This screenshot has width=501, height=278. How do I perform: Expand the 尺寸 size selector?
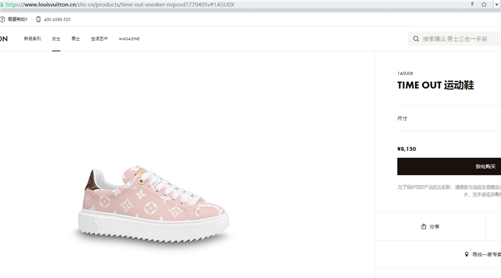449,119
